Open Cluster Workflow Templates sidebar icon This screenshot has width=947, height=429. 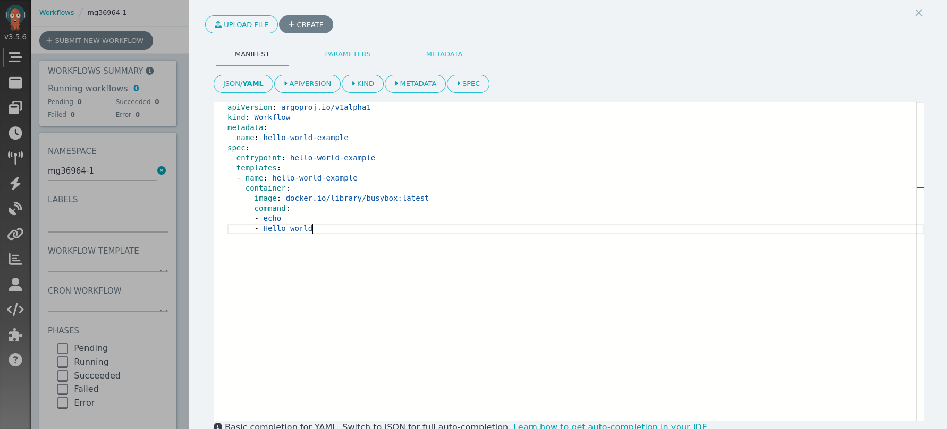(x=15, y=108)
